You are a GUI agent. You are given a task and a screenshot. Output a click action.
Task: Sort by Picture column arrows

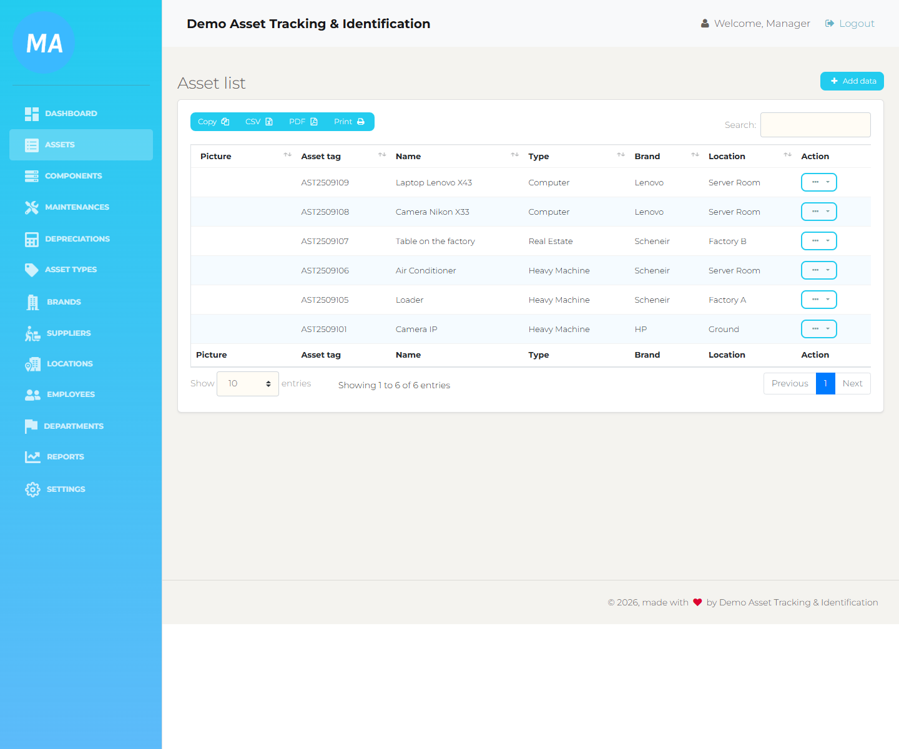[x=287, y=155]
